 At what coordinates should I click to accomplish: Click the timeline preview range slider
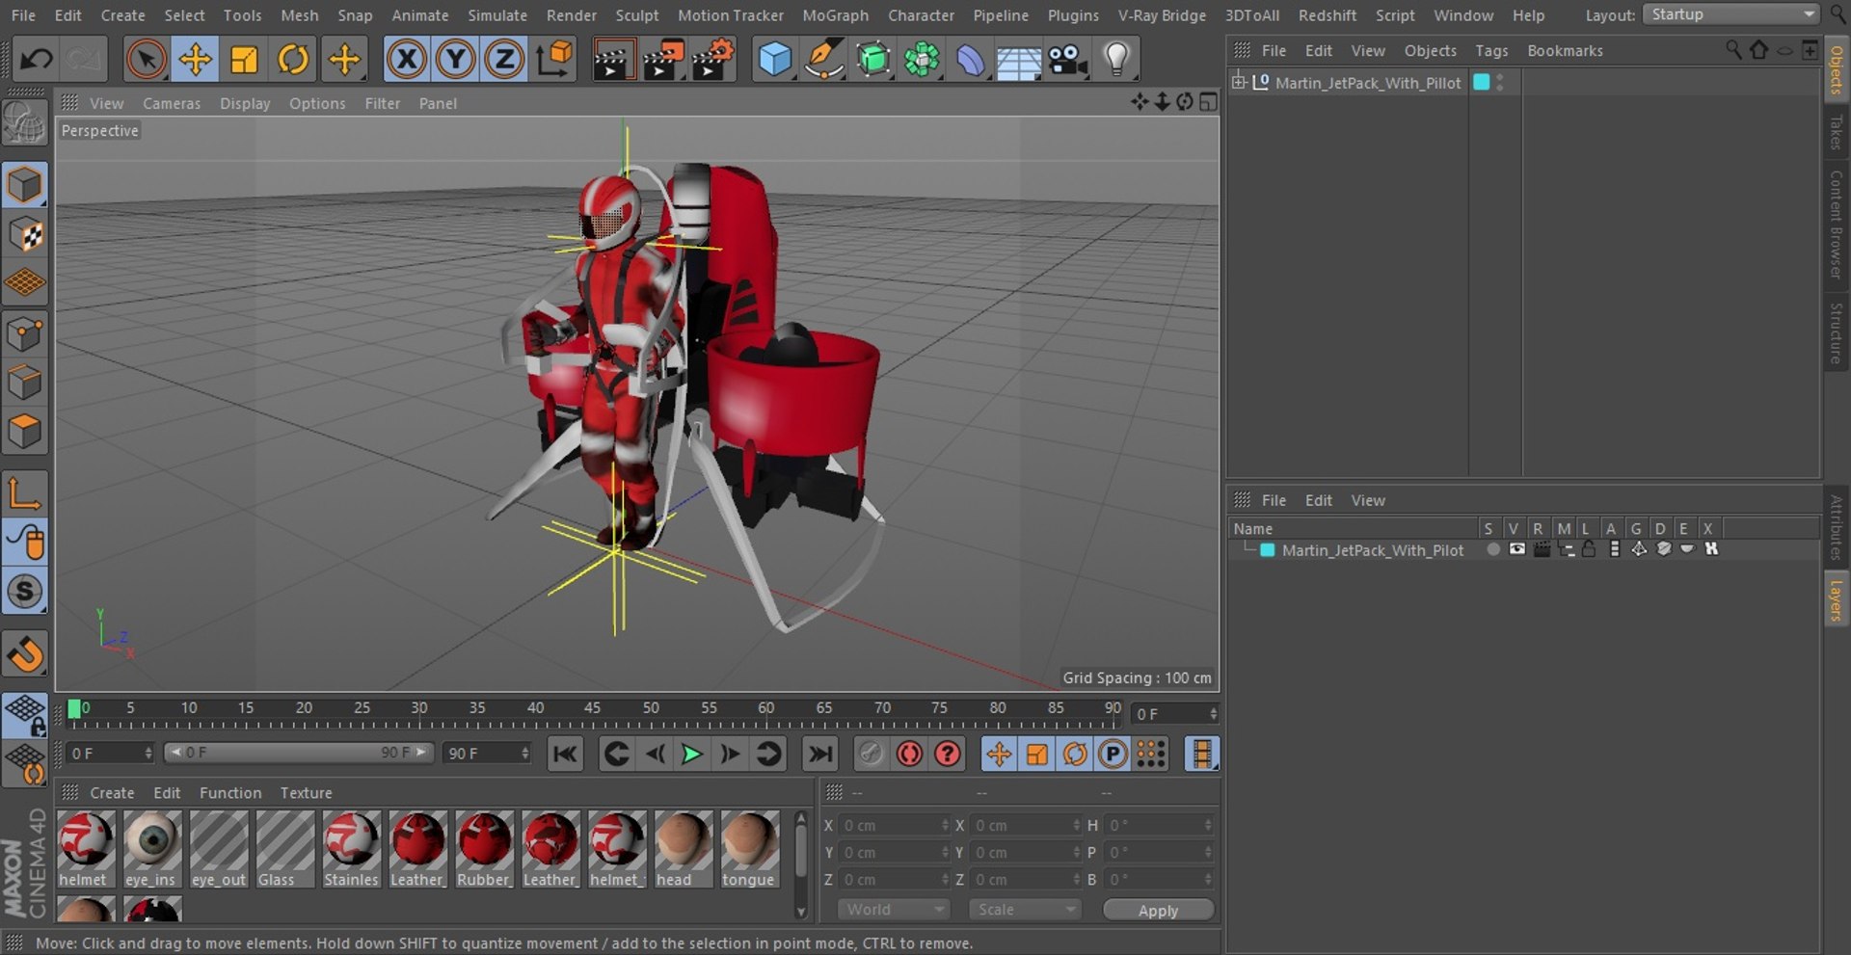tap(299, 753)
